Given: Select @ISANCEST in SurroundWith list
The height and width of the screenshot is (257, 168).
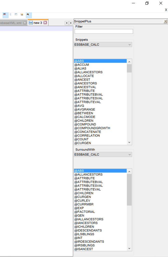Looking at the screenshot, I should [x=100, y=249].
